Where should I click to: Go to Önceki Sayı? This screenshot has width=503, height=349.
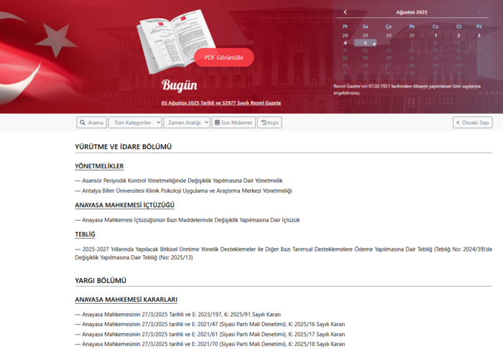pos(473,123)
